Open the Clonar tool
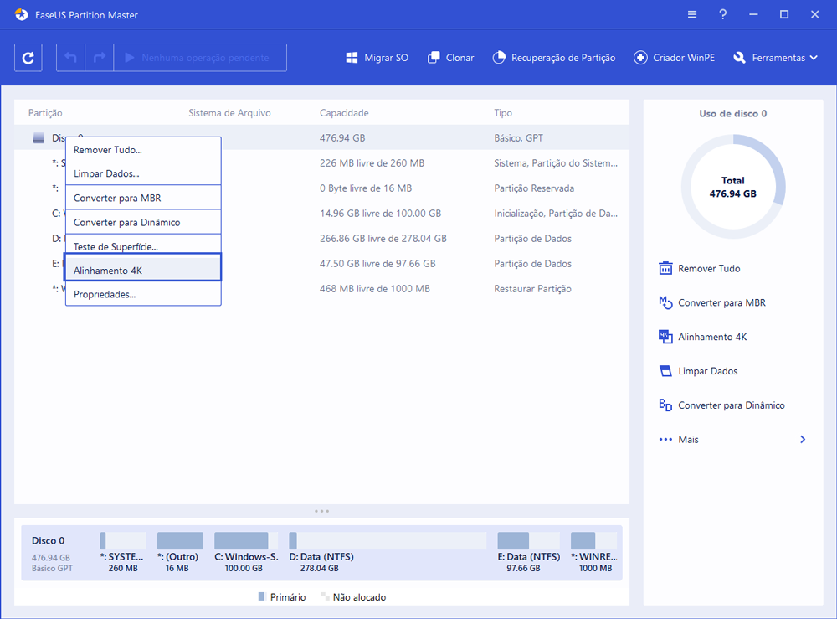The height and width of the screenshot is (619, 837). pyautogui.click(x=450, y=58)
